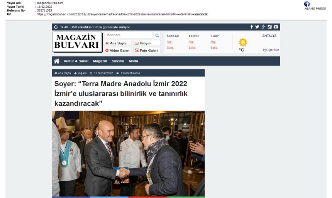Click the search magnifier button
Image resolution: width=332 pixels, height=198 pixels.
pyautogui.click(x=157, y=35)
